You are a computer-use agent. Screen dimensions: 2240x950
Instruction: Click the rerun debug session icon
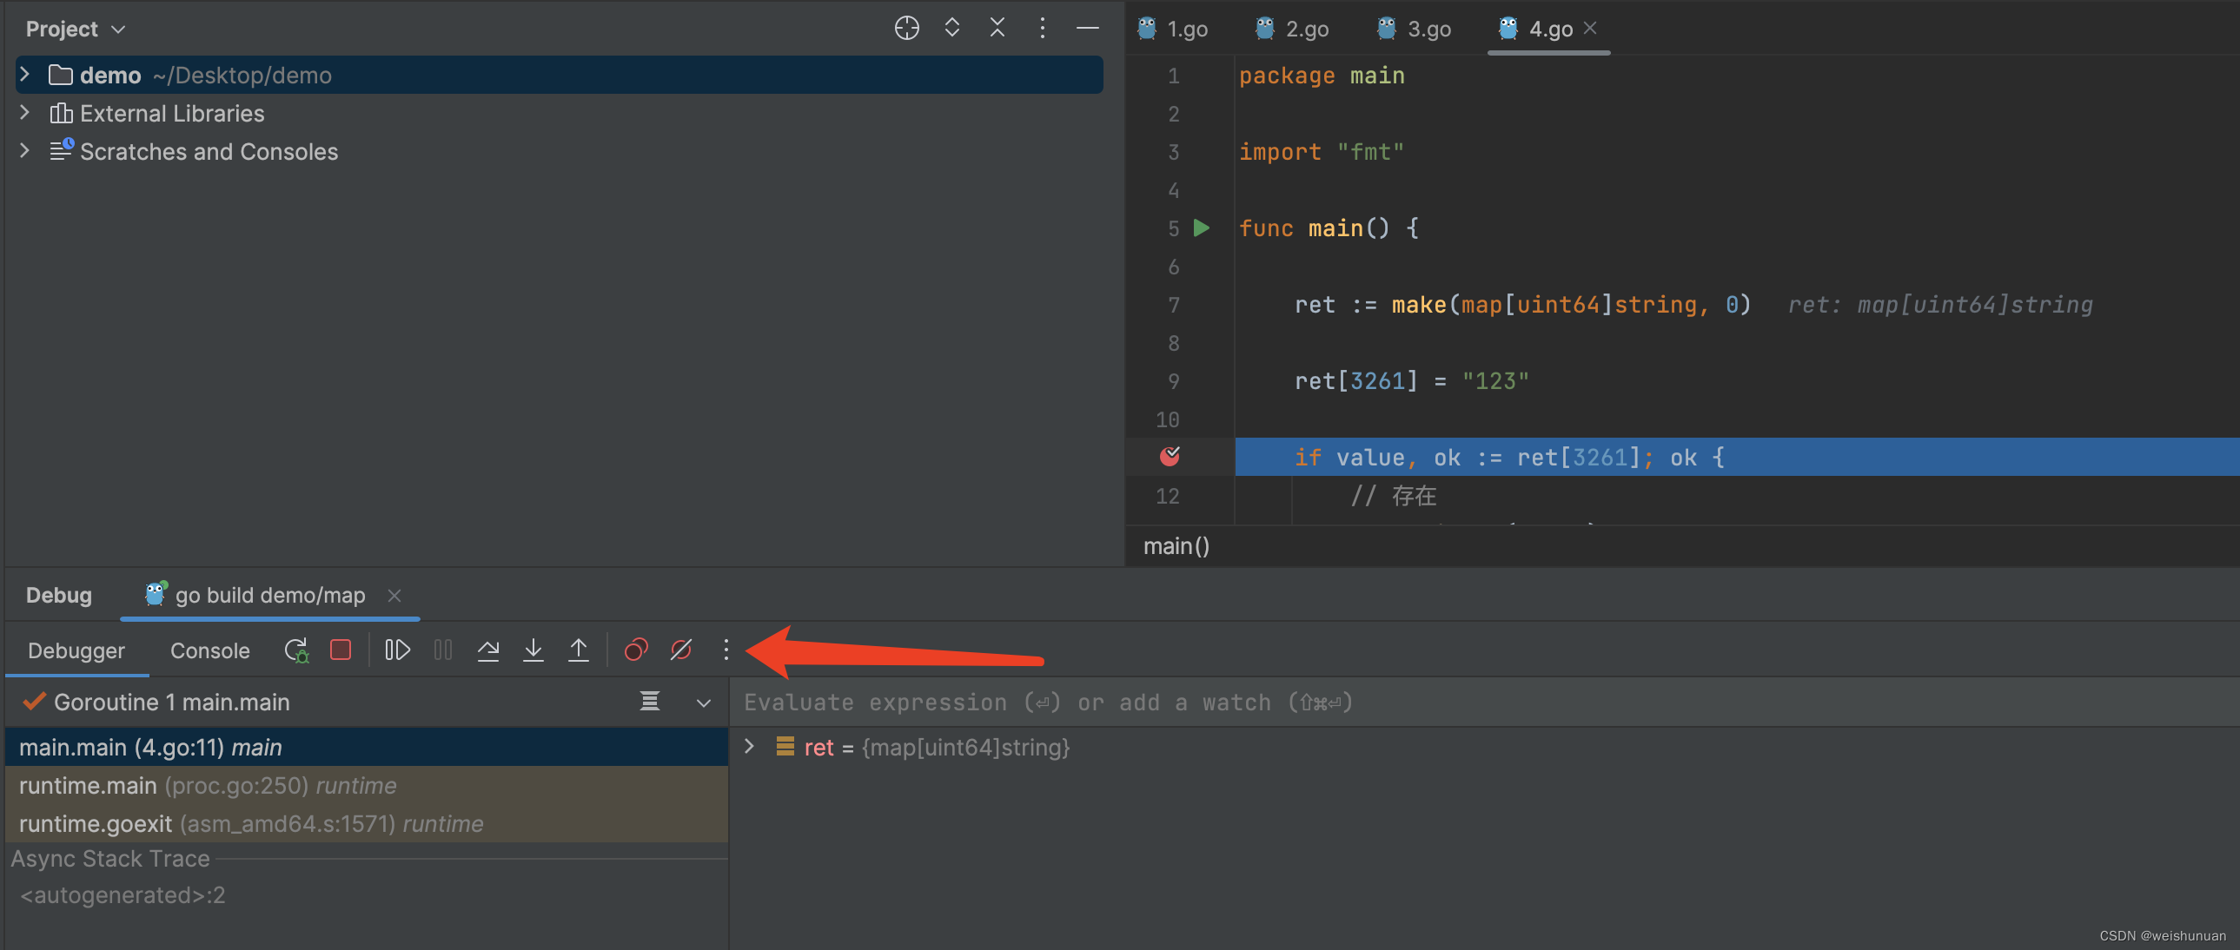click(x=295, y=651)
